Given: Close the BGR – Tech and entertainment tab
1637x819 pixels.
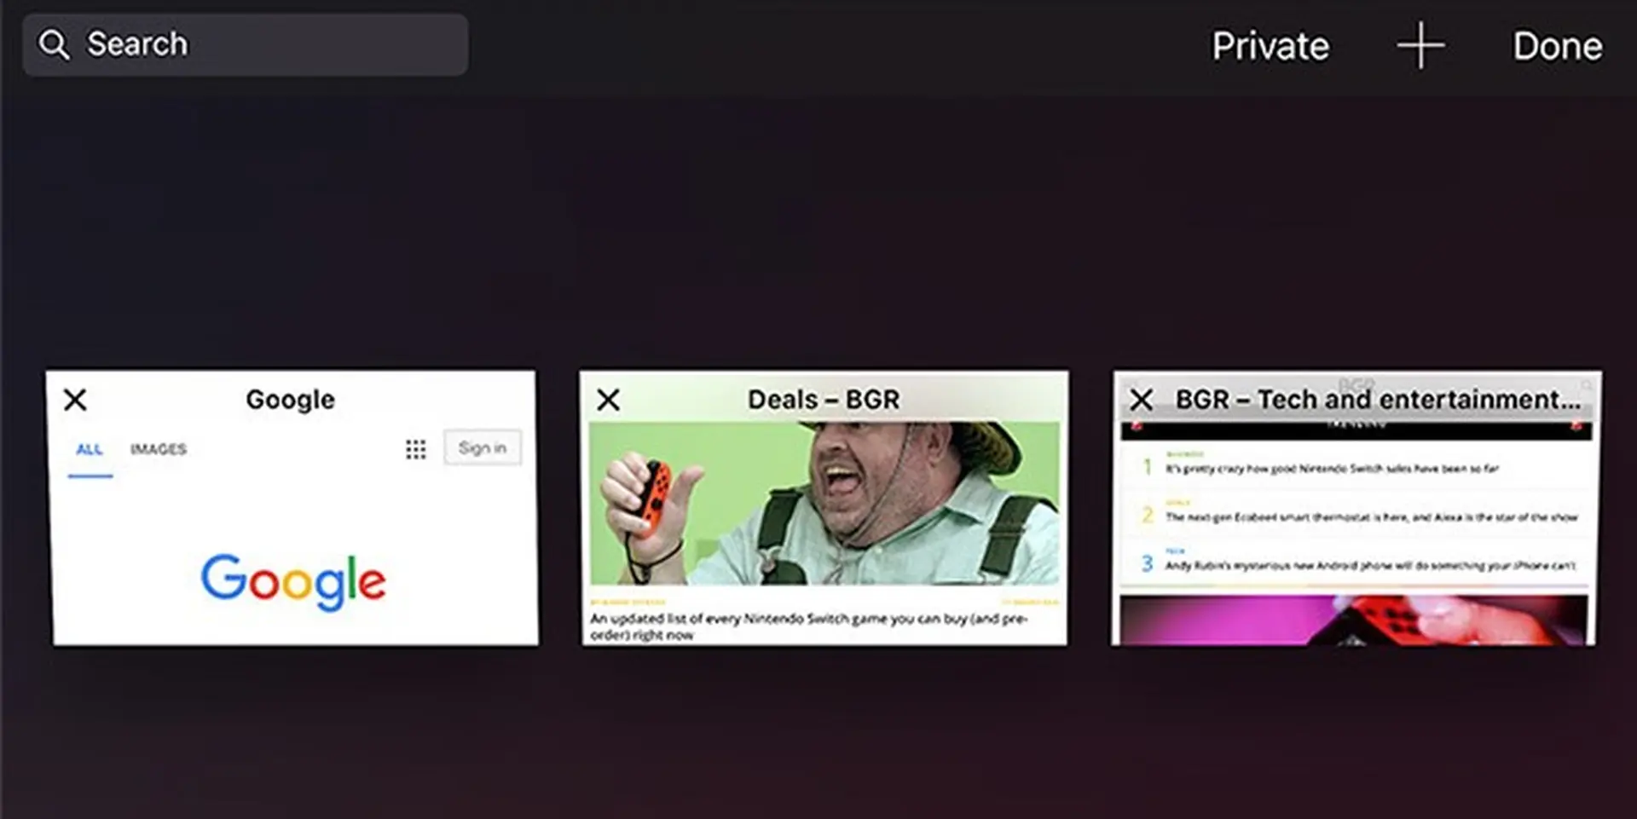Looking at the screenshot, I should (x=1141, y=399).
